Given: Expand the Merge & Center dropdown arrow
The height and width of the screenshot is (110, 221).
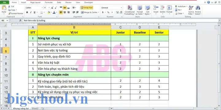Looking at the screenshot, I should click(99, 12).
